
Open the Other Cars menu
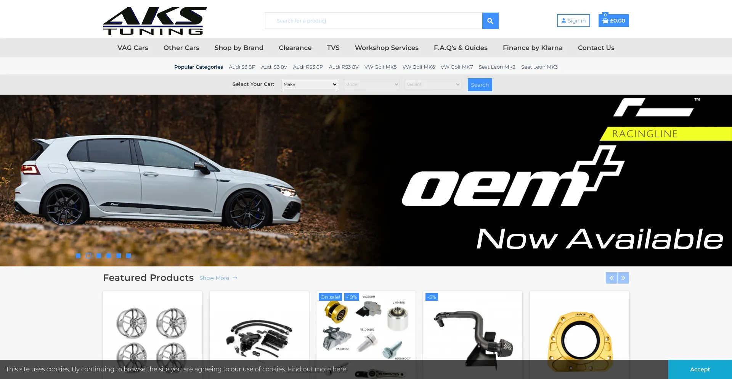click(181, 48)
